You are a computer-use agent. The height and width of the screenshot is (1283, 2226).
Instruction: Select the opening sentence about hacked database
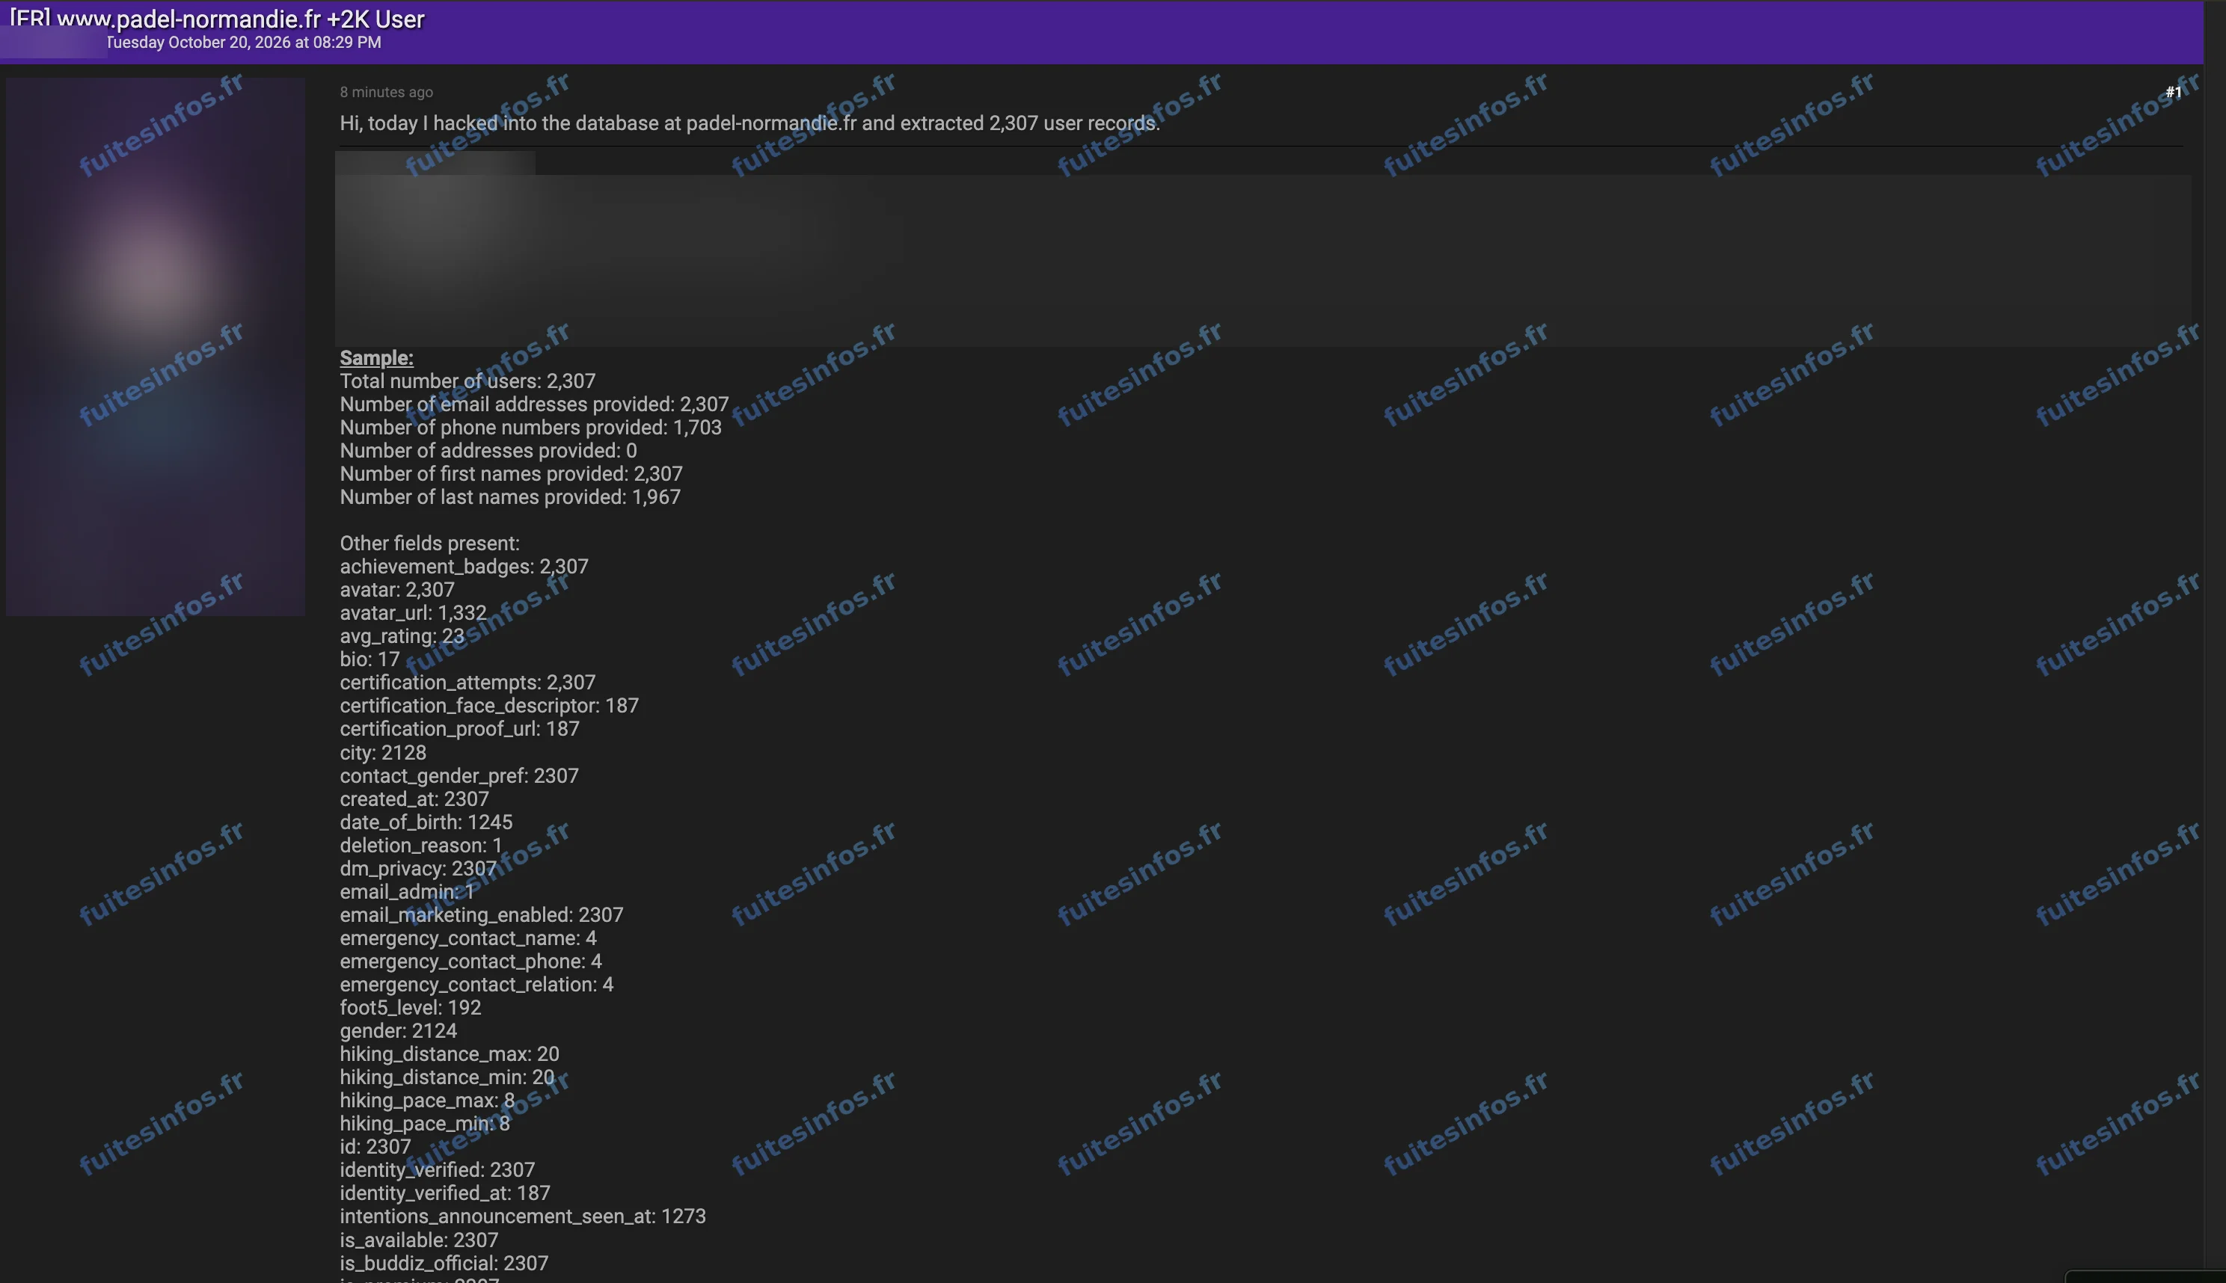(750, 123)
